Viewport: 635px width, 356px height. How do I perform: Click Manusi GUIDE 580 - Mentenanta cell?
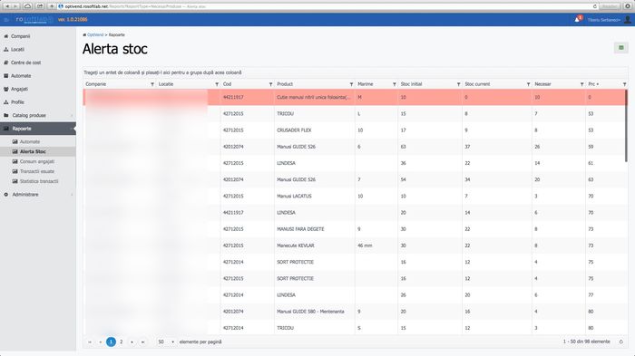(x=315, y=312)
